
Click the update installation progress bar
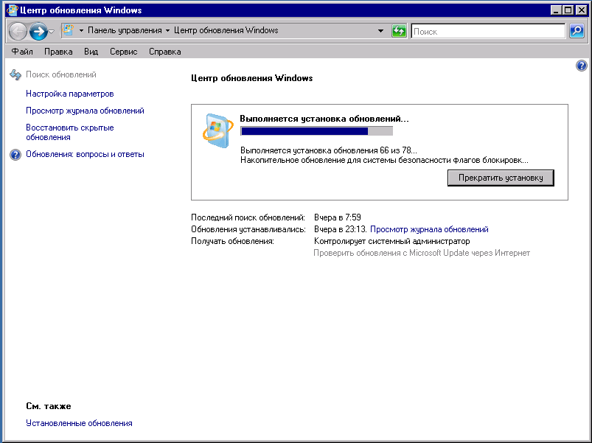coord(316,131)
